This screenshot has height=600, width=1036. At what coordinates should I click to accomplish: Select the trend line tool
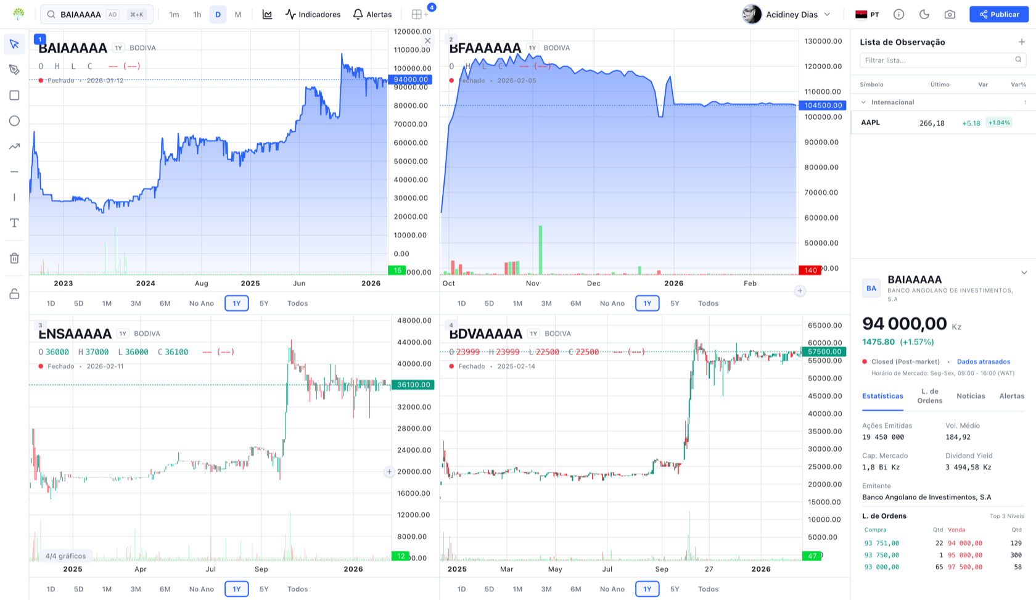tap(14, 146)
